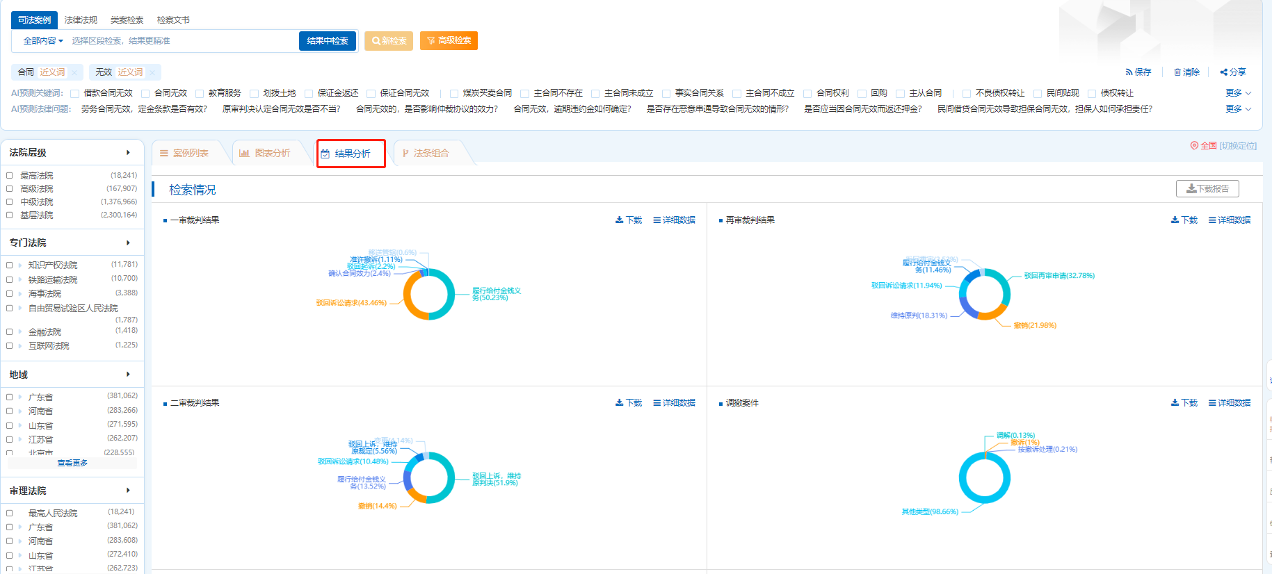Click the save (保存) icon
This screenshot has width=1272, height=574.
click(1129, 72)
